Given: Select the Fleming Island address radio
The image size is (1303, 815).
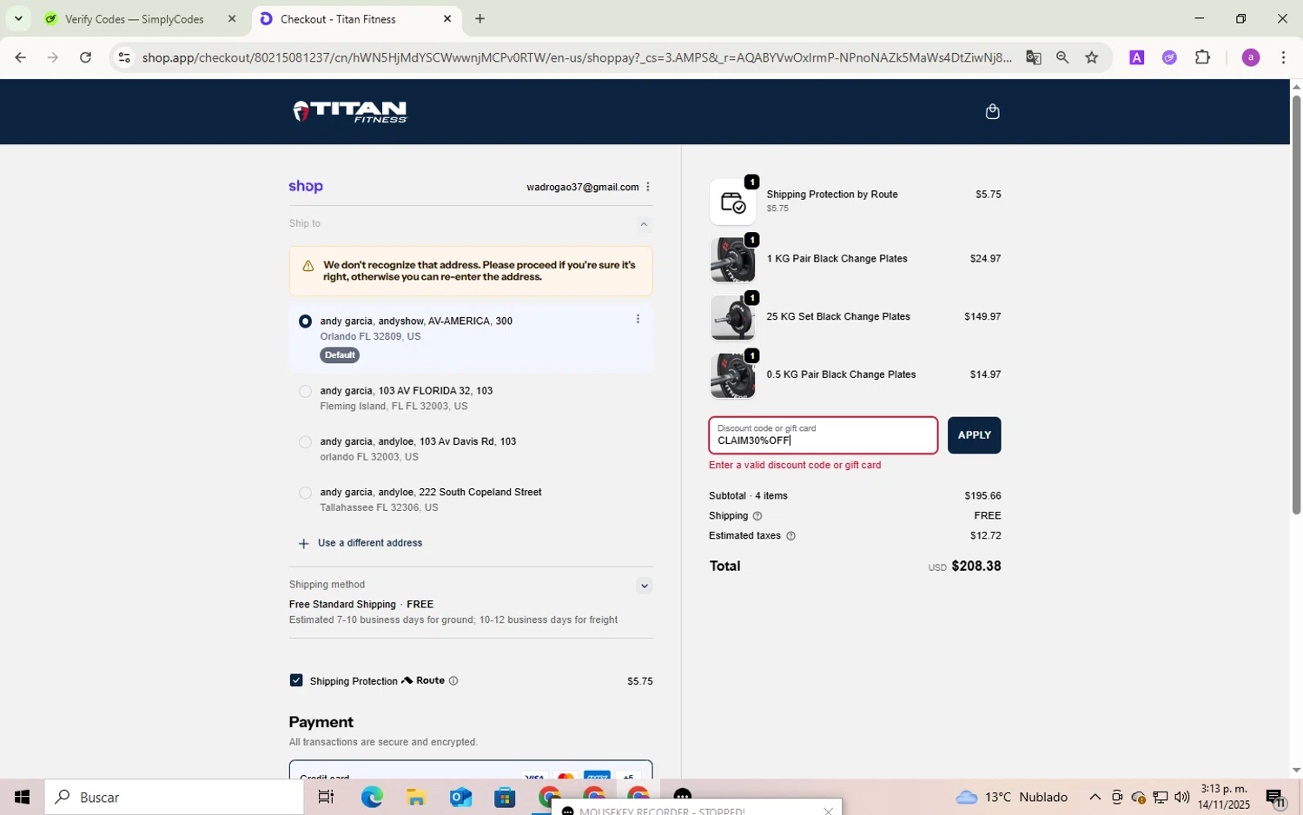Looking at the screenshot, I should (305, 392).
